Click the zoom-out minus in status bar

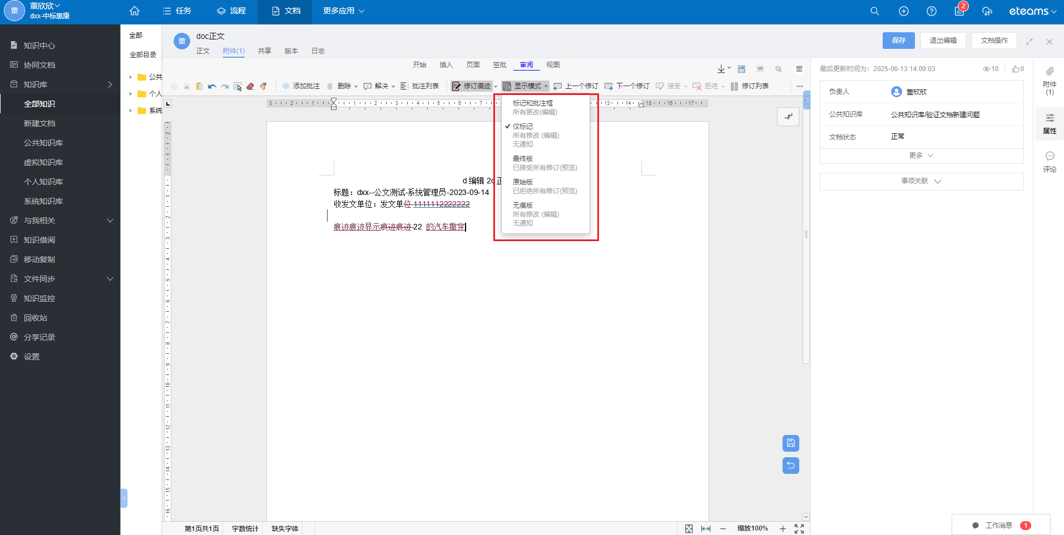723,528
